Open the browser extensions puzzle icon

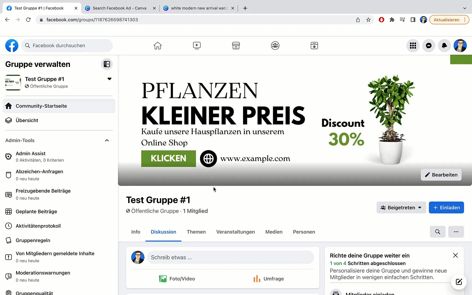[392, 20]
